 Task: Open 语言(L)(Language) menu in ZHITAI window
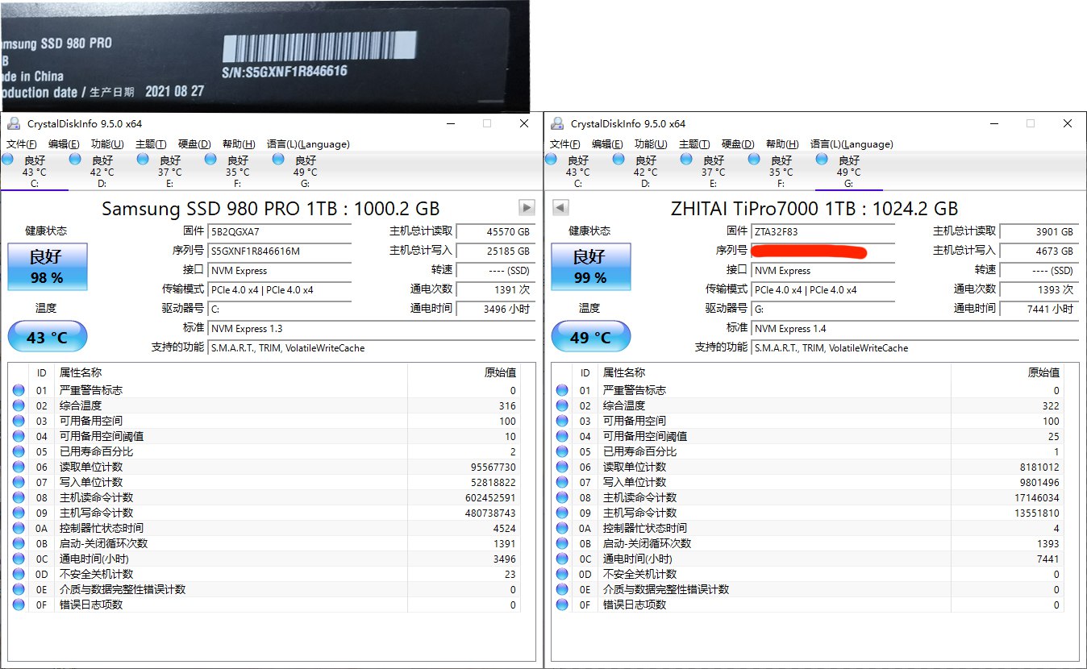click(852, 144)
